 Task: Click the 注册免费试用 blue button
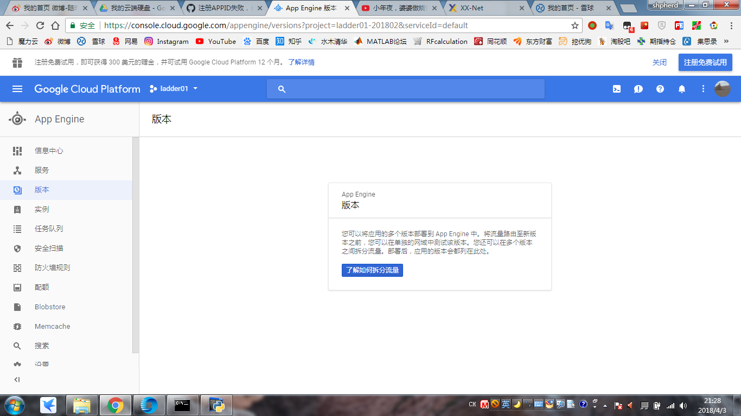(x=705, y=62)
